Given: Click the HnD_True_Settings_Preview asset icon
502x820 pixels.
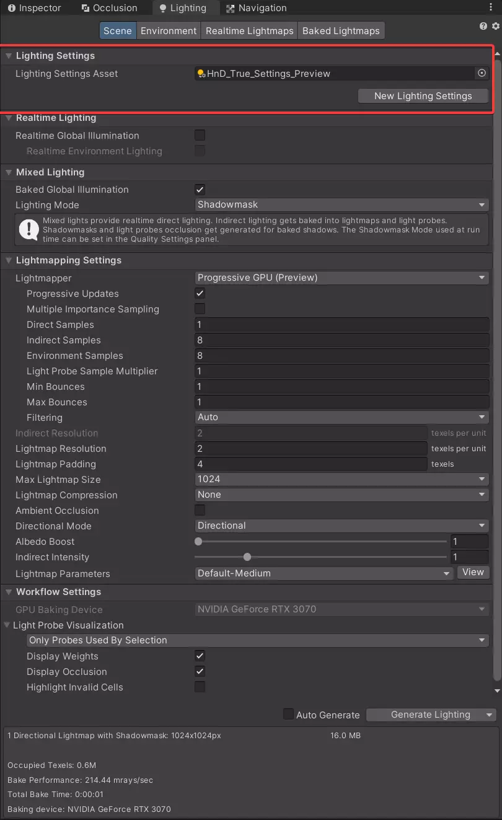Looking at the screenshot, I should pos(201,74).
